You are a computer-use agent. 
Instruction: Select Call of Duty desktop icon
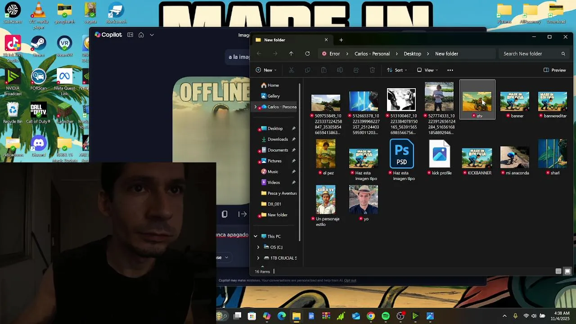point(39,113)
